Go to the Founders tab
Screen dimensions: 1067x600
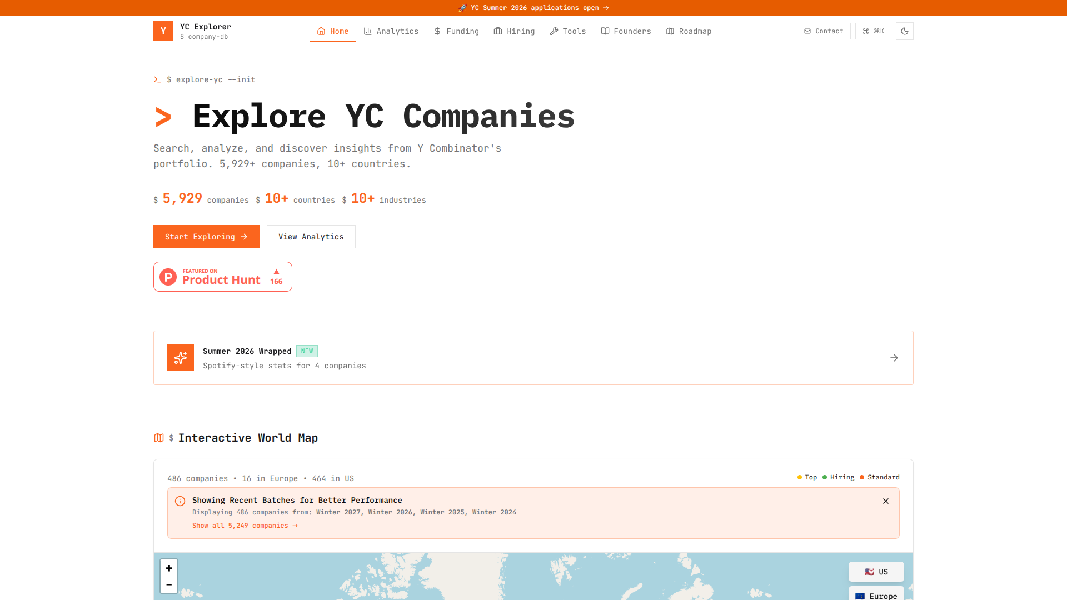(x=626, y=31)
